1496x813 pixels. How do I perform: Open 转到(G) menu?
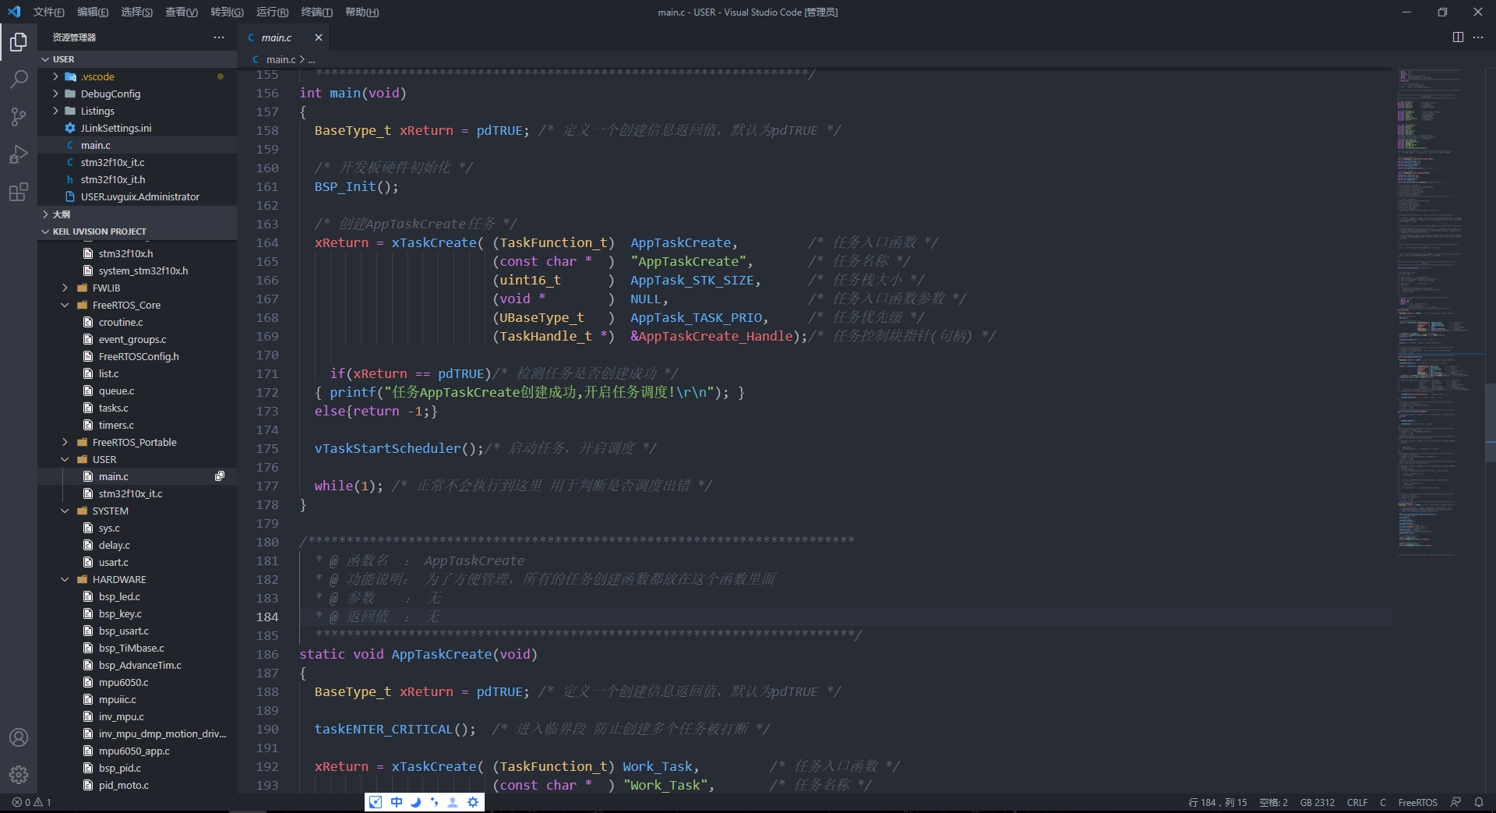227,12
